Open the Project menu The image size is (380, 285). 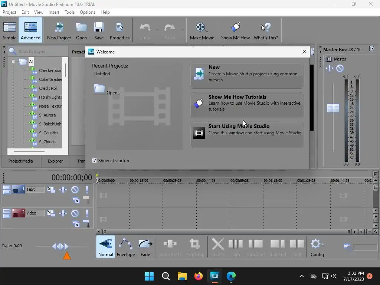click(x=9, y=12)
